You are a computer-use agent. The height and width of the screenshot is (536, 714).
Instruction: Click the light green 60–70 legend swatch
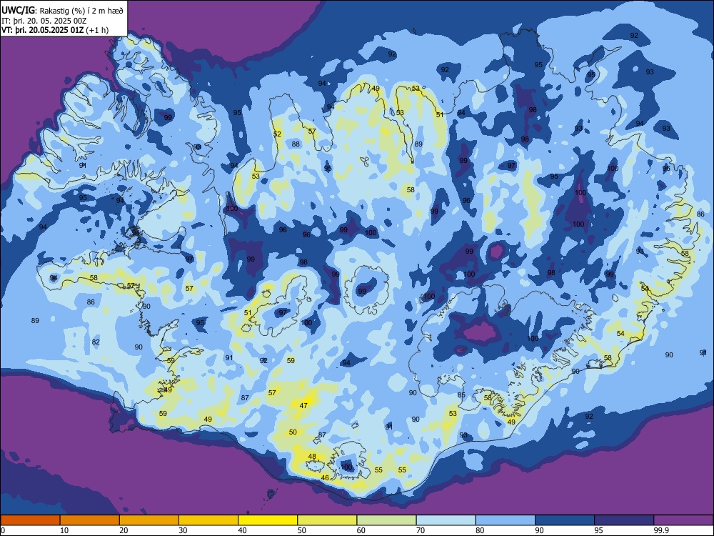point(386,520)
